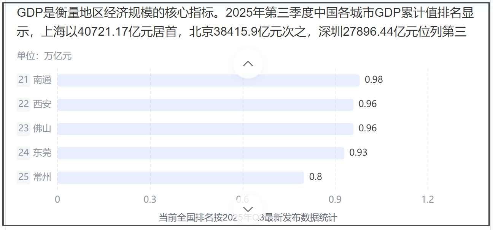Click the rank 22 badge beside 西安

tap(24, 104)
